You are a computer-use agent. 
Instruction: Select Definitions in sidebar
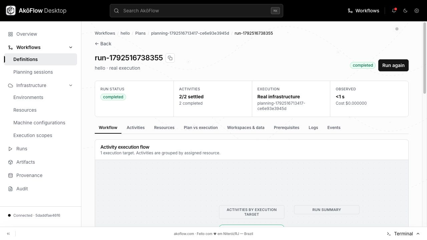(40, 59)
